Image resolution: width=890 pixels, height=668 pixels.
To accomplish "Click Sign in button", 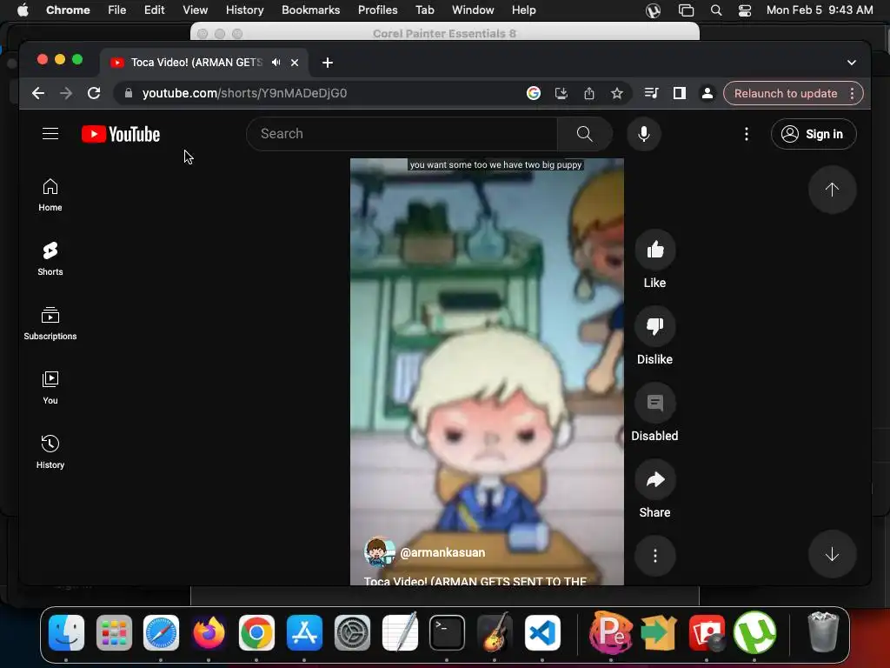I will 814,134.
